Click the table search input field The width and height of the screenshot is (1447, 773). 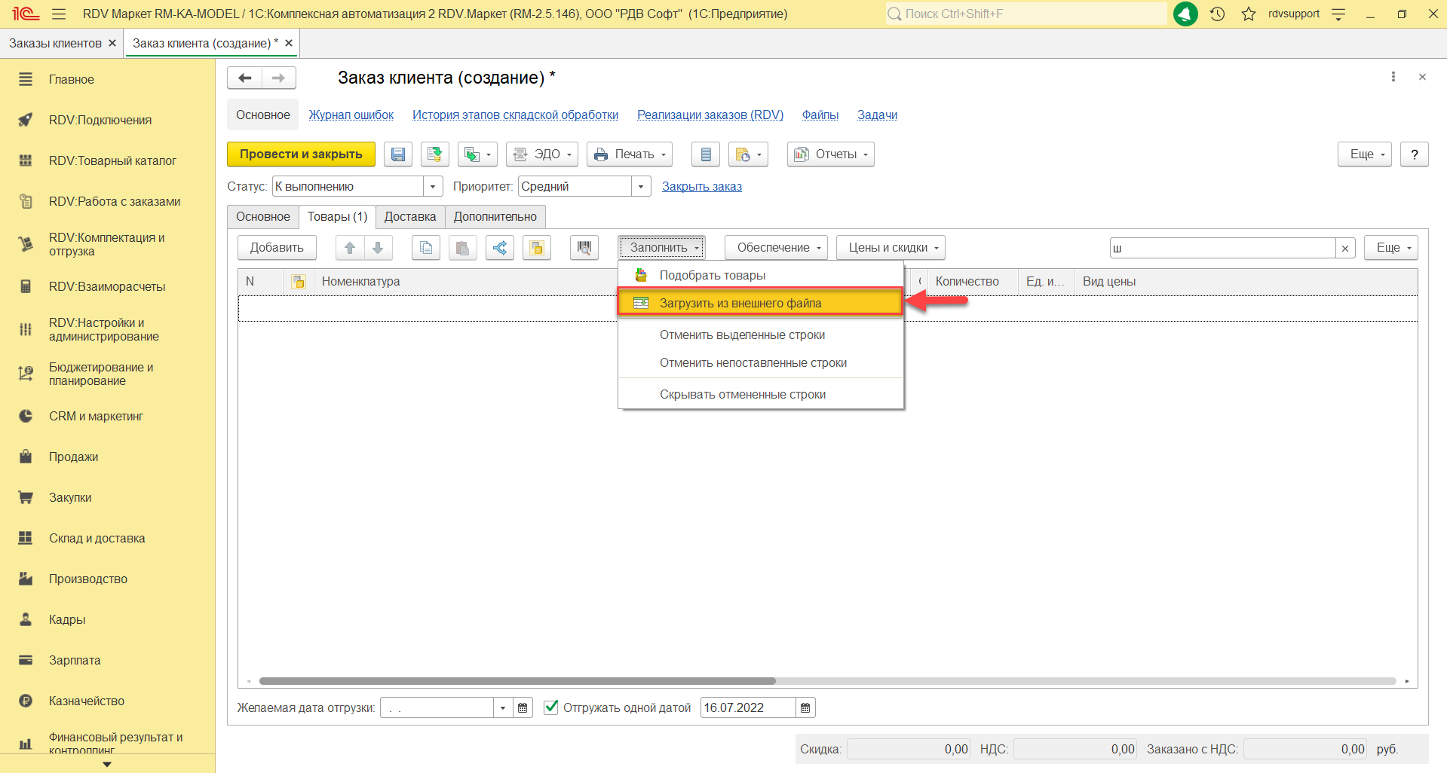[x=1222, y=248]
